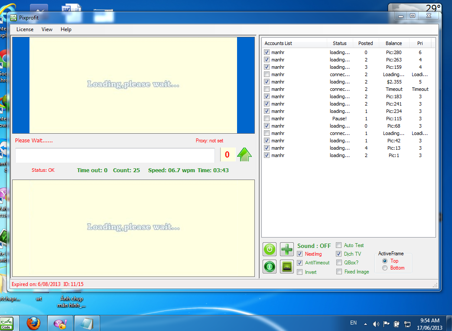Viewport: 452px width, 331px height.
Task: Check the paused account checkbox Pic:115
Action: click(x=267, y=119)
